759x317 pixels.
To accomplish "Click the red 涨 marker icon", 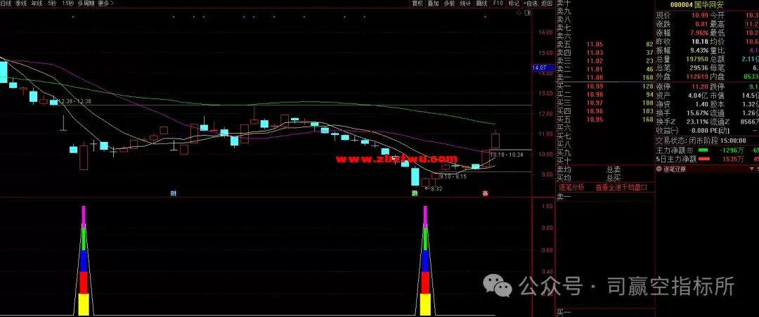I will pos(485,192).
